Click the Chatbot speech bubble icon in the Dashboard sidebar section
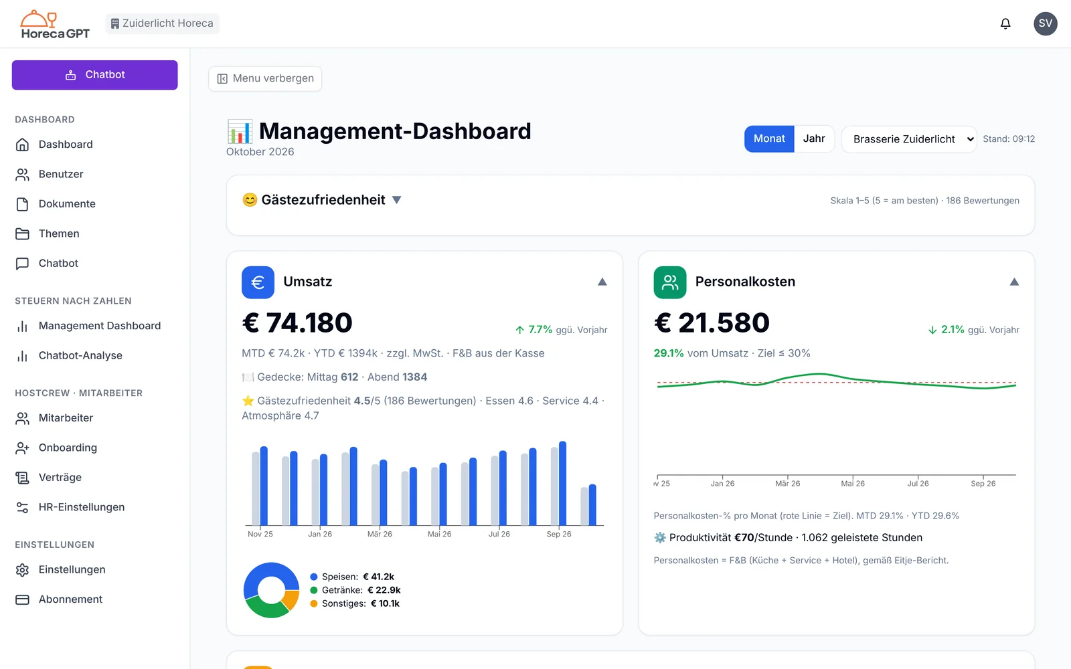Screen dimensions: 1071x669 pos(22,264)
